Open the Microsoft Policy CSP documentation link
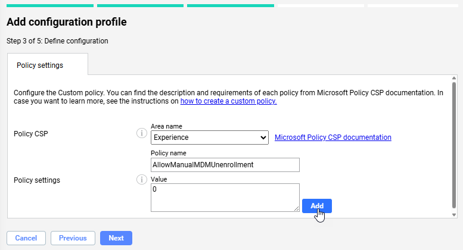 pos(333,137)
